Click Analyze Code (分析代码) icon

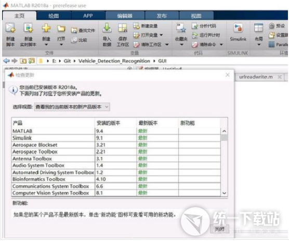[x=194, y=26]
